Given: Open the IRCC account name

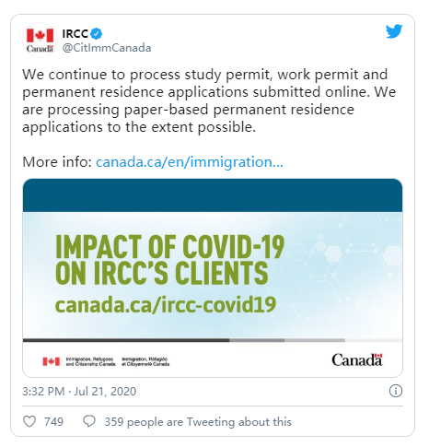Looking at the screenshot, I should tap(75, 33).
